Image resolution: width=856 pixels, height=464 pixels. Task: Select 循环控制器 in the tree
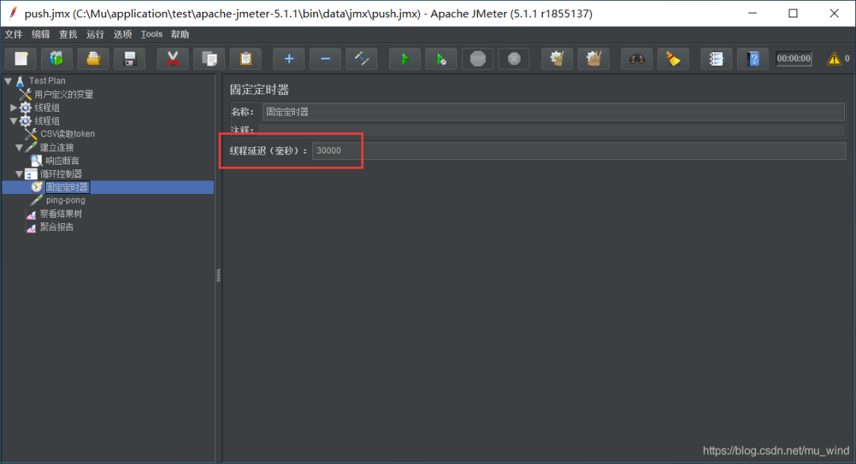(60, 174)
